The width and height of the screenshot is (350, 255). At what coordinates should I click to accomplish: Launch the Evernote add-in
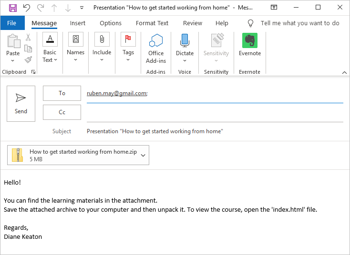click(250, 45)
